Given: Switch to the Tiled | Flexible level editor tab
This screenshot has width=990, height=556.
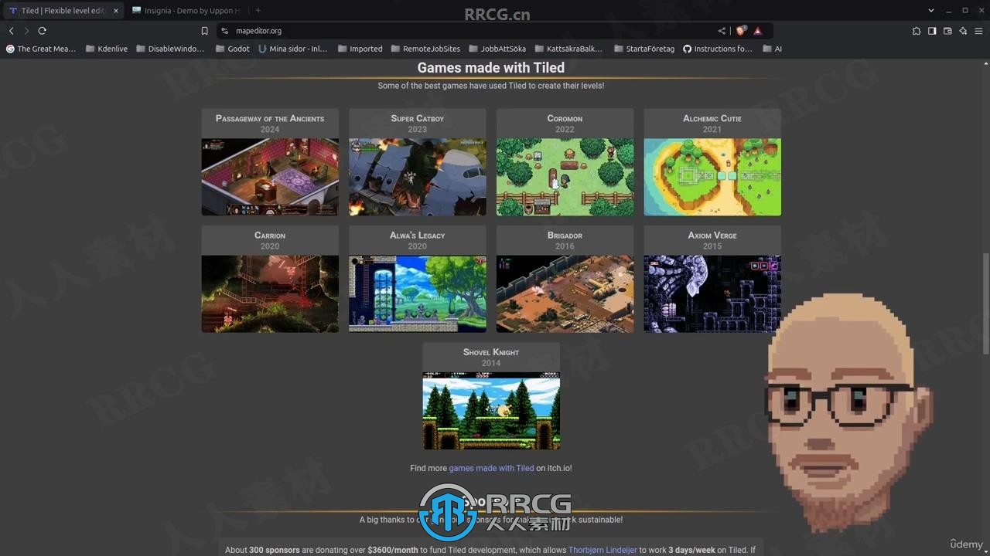Looking at the screenshot, I should 62,11.
